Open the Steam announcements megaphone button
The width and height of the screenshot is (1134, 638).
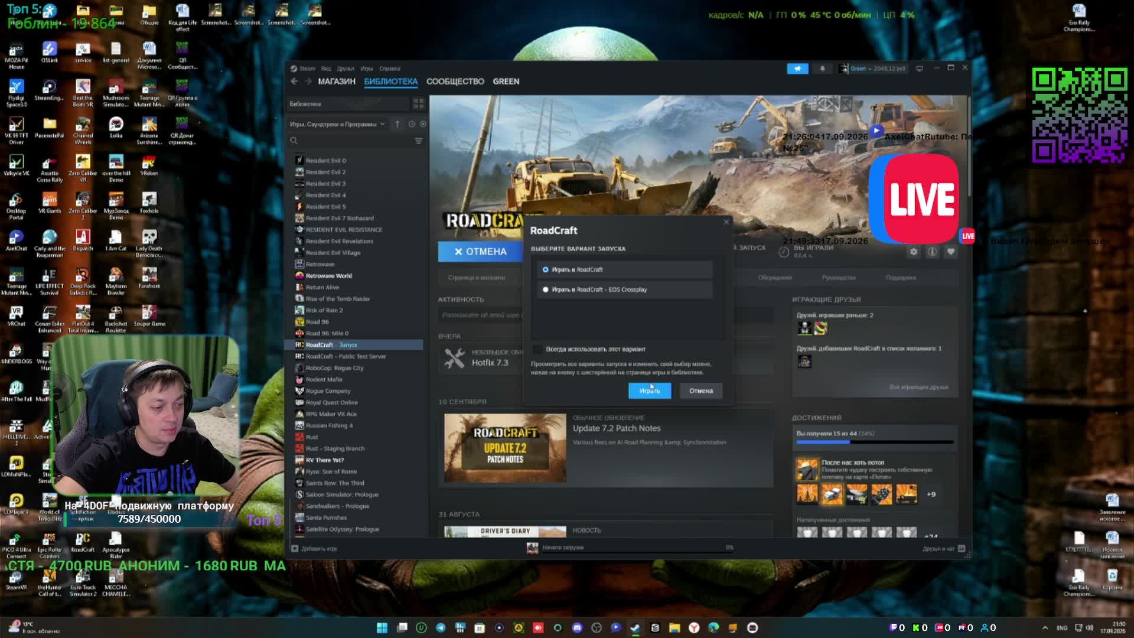(797, 69)
